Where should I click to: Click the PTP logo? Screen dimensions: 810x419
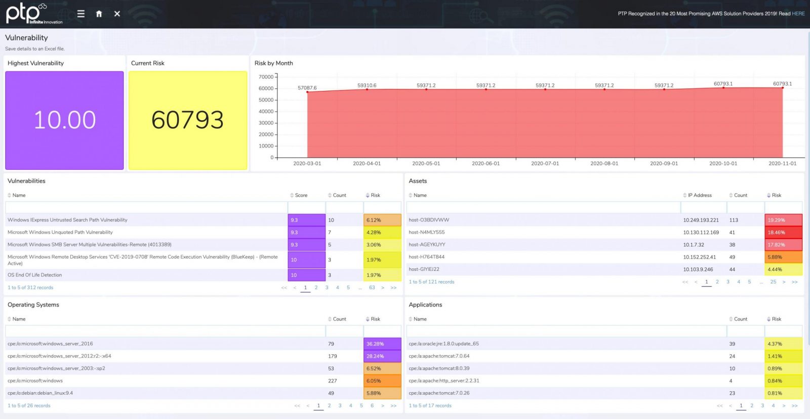point(30,14)
